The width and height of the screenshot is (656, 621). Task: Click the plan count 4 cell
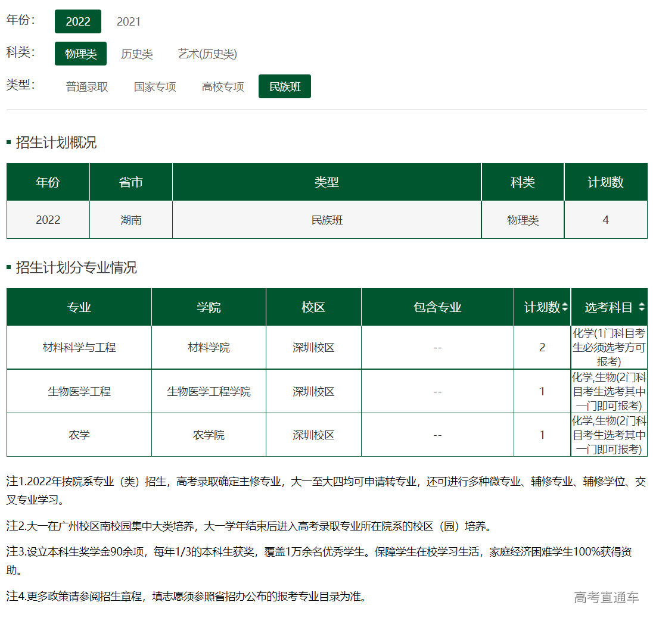605,219
